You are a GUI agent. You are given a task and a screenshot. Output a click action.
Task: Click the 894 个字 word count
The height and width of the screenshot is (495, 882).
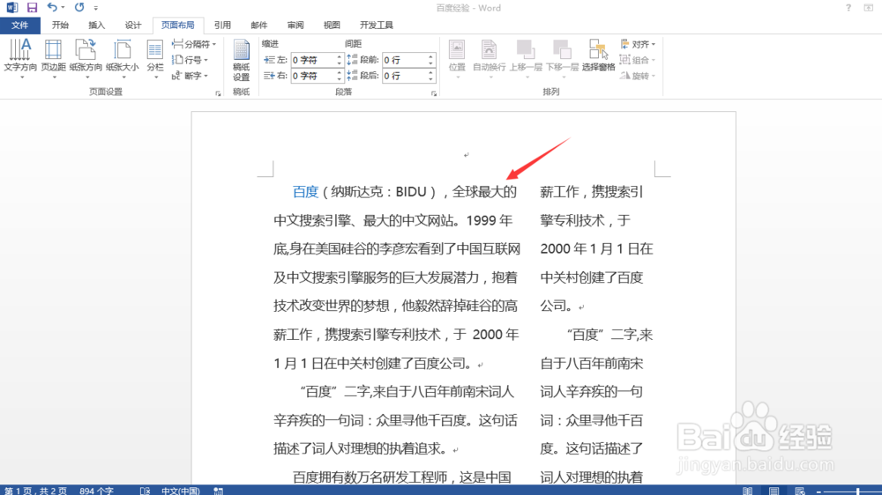[x=96, y=491]
